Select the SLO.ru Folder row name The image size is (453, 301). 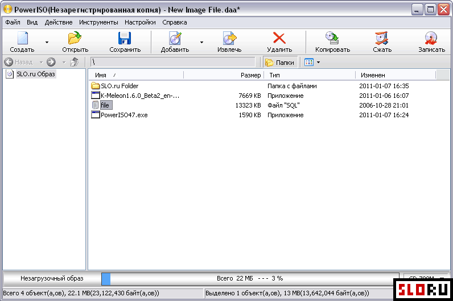click(120, 86)
